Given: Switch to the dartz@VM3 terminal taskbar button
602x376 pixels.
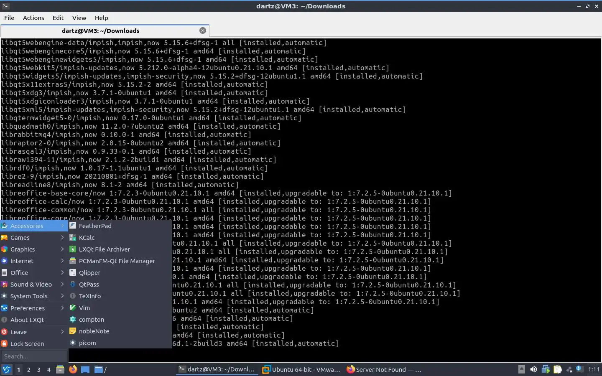Looking at the screenshot, I should tap(217, 369).
